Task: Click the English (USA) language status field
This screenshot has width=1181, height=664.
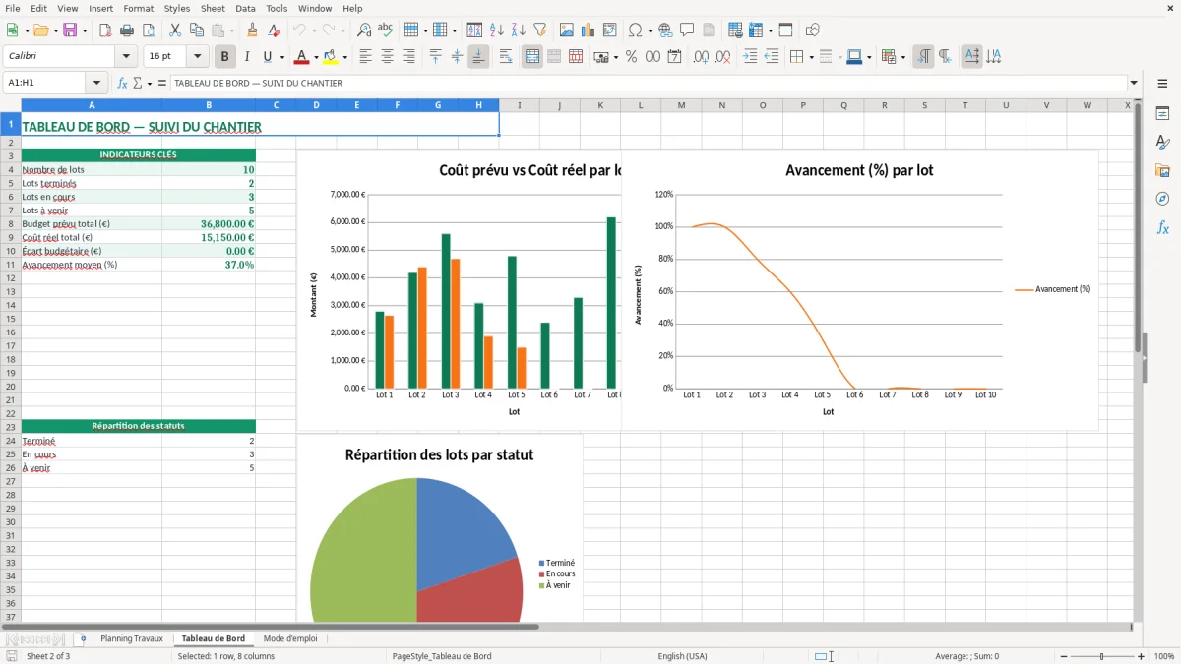Action: point(682,656)
